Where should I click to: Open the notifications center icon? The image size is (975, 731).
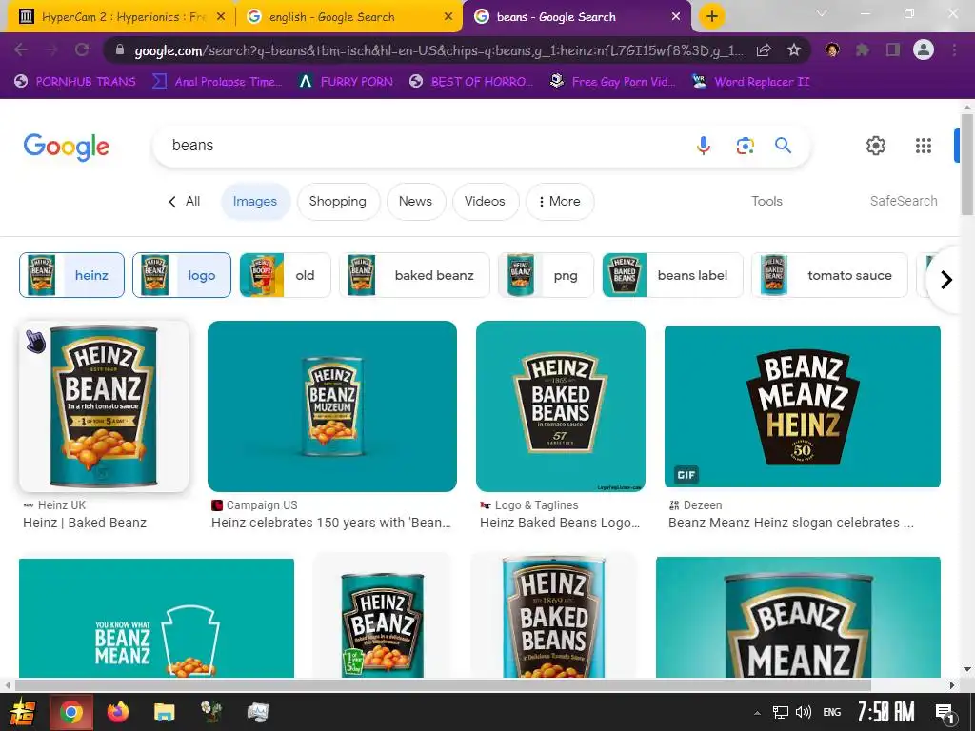(x=945, y=712)
